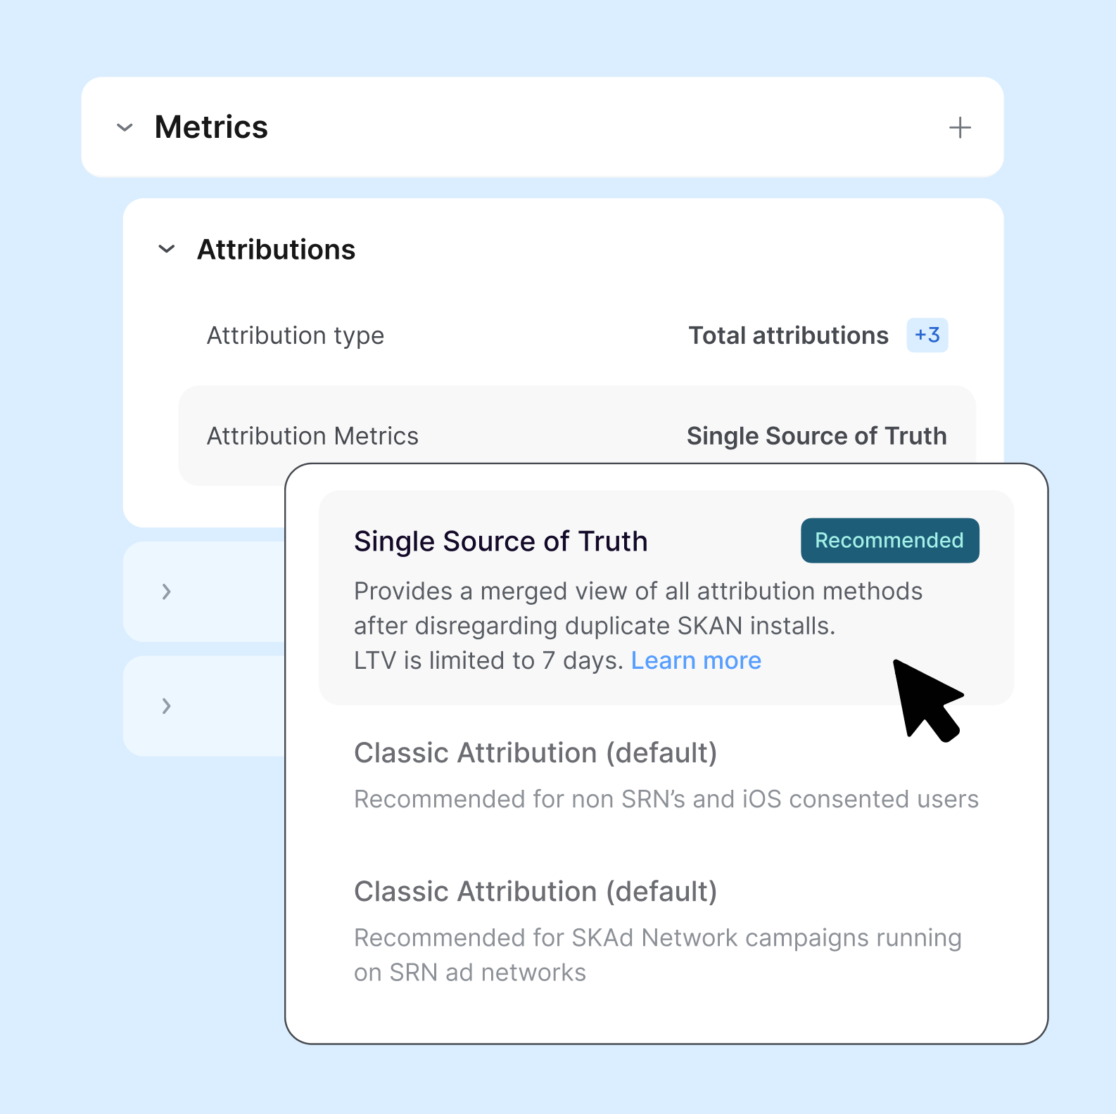The image size is (1116, 1114).
Task: Click the Total attributions value
Action: tap(788, 336)
